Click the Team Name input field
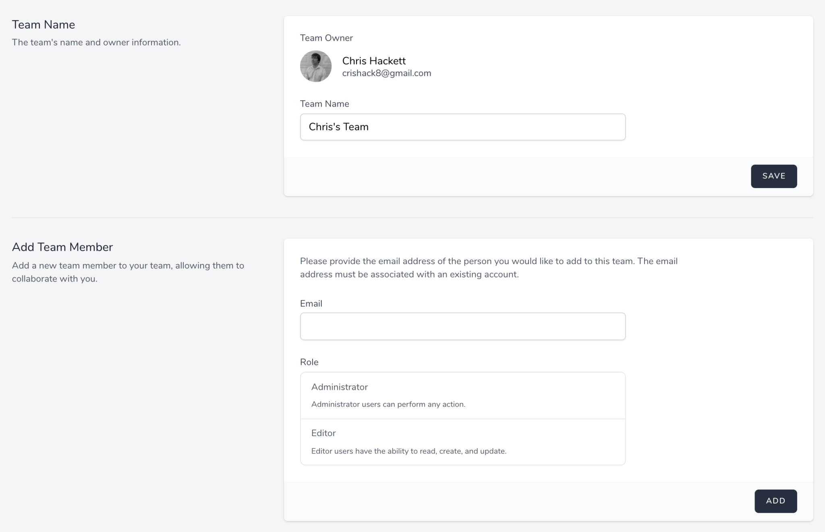825x532 pixels. click(462, 127)
